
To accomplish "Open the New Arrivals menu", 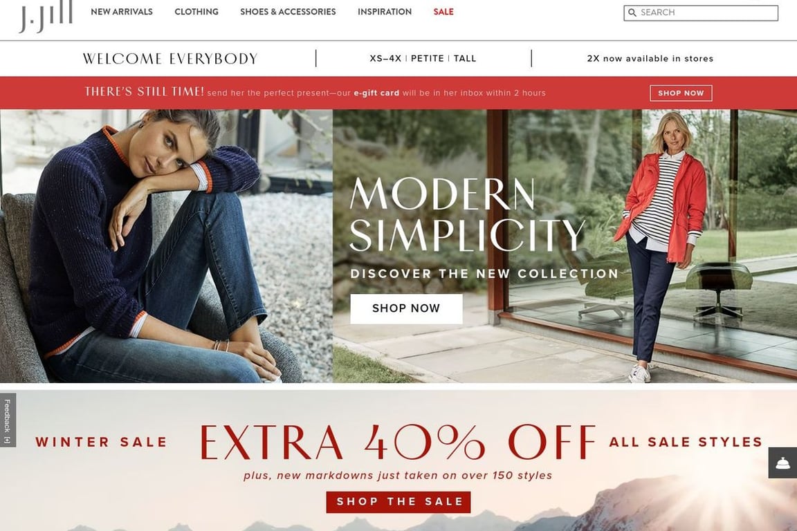I will (122, 12).
